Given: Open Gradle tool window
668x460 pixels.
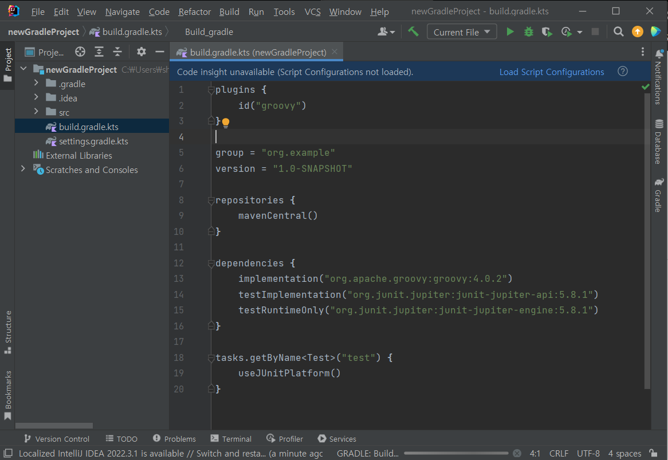Looking at the screenshot, I should (x=659, y=195).
